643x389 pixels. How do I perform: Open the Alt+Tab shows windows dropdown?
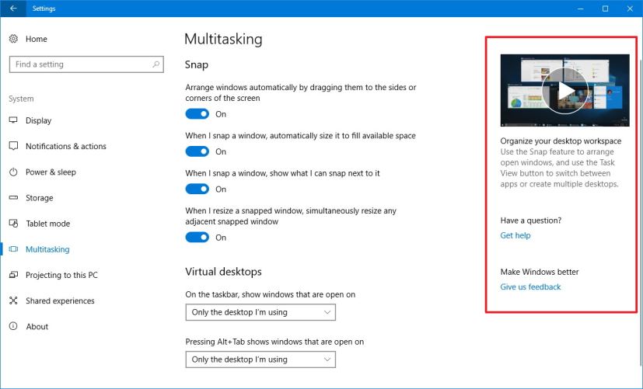click(x=260, y=359)
